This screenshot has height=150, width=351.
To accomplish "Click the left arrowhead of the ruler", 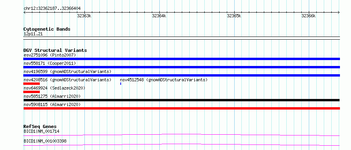I will pos(24,12).
